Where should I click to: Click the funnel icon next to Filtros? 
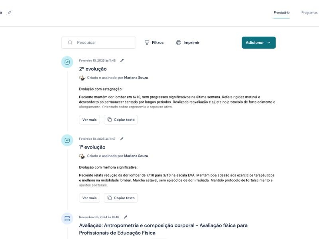coord(147,42)
